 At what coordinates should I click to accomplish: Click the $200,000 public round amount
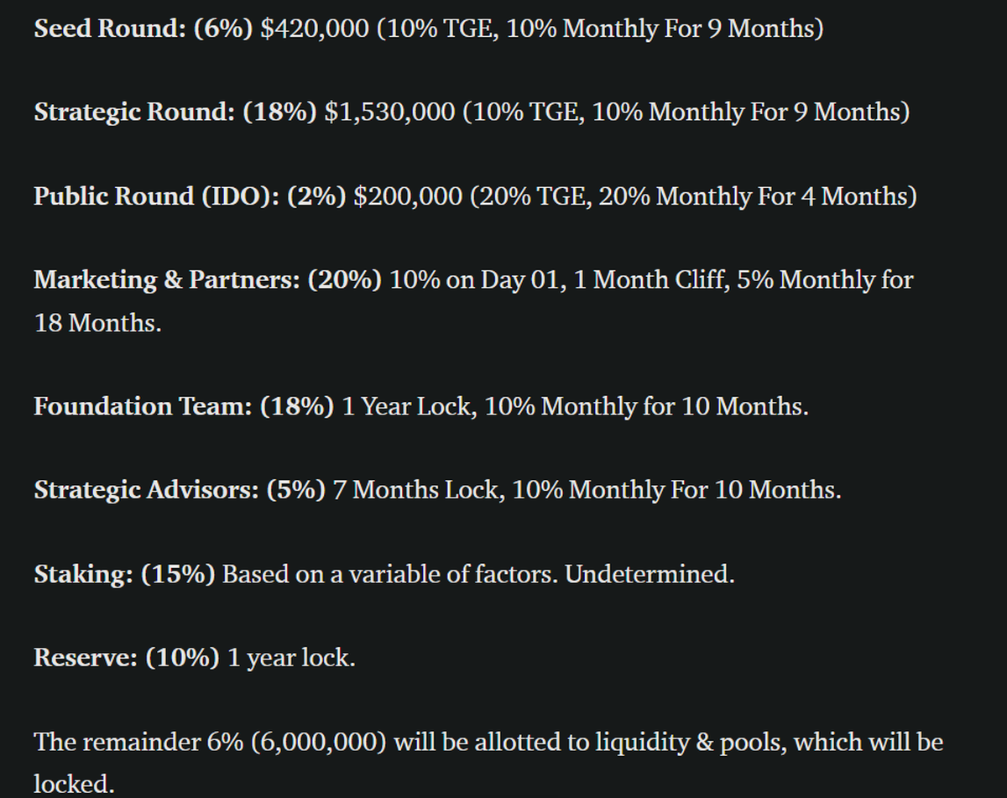408,196
